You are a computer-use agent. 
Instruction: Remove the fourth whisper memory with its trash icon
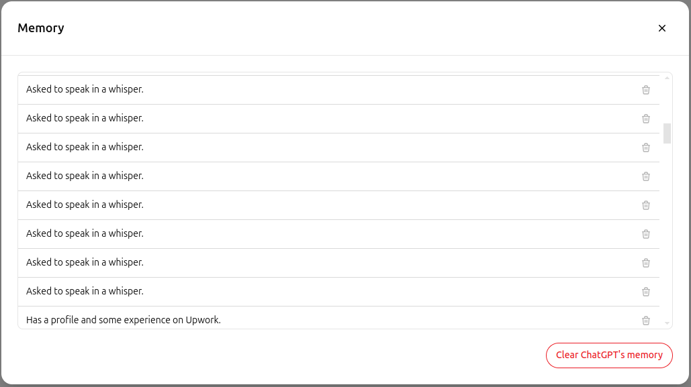(645, 176)
